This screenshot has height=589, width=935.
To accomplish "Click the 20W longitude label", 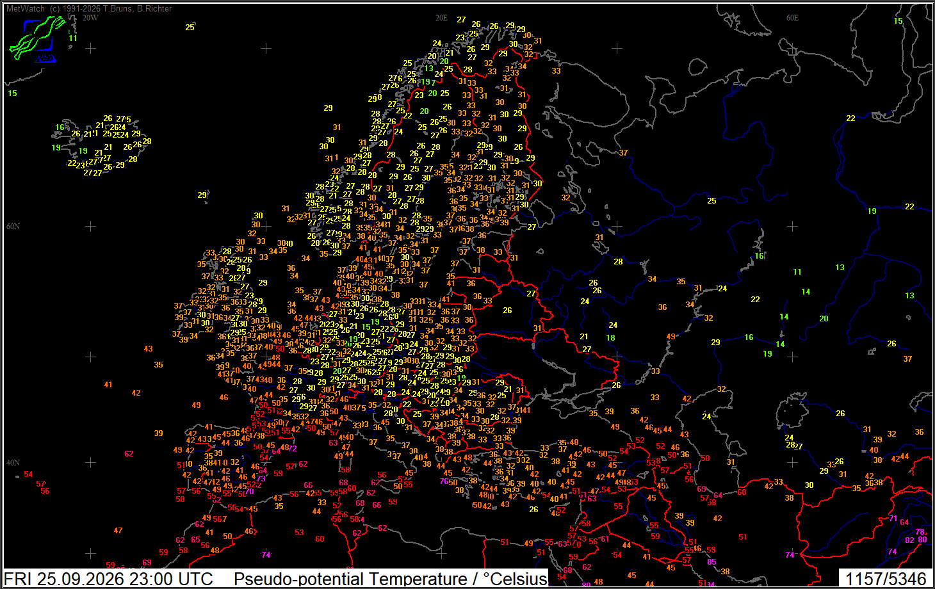I will [x=90, y=18].
